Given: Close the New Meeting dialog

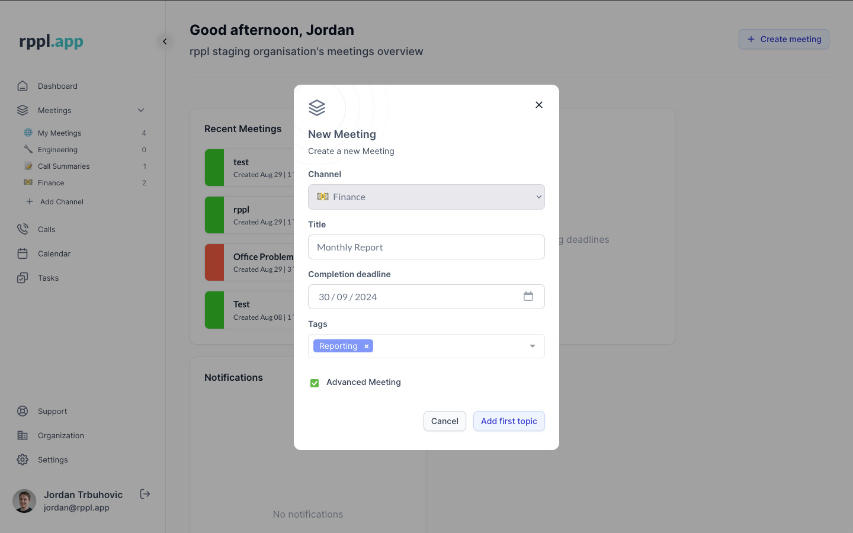Looking at the screenshot, I should (538, 105).
